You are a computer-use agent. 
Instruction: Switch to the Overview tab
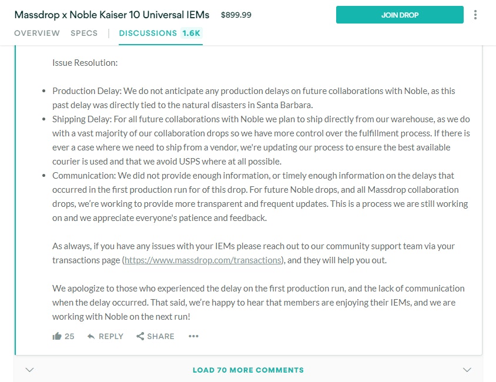[x=37, y=33]
